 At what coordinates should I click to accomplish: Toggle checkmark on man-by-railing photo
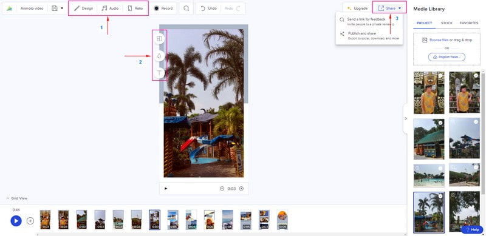(476, 75)
